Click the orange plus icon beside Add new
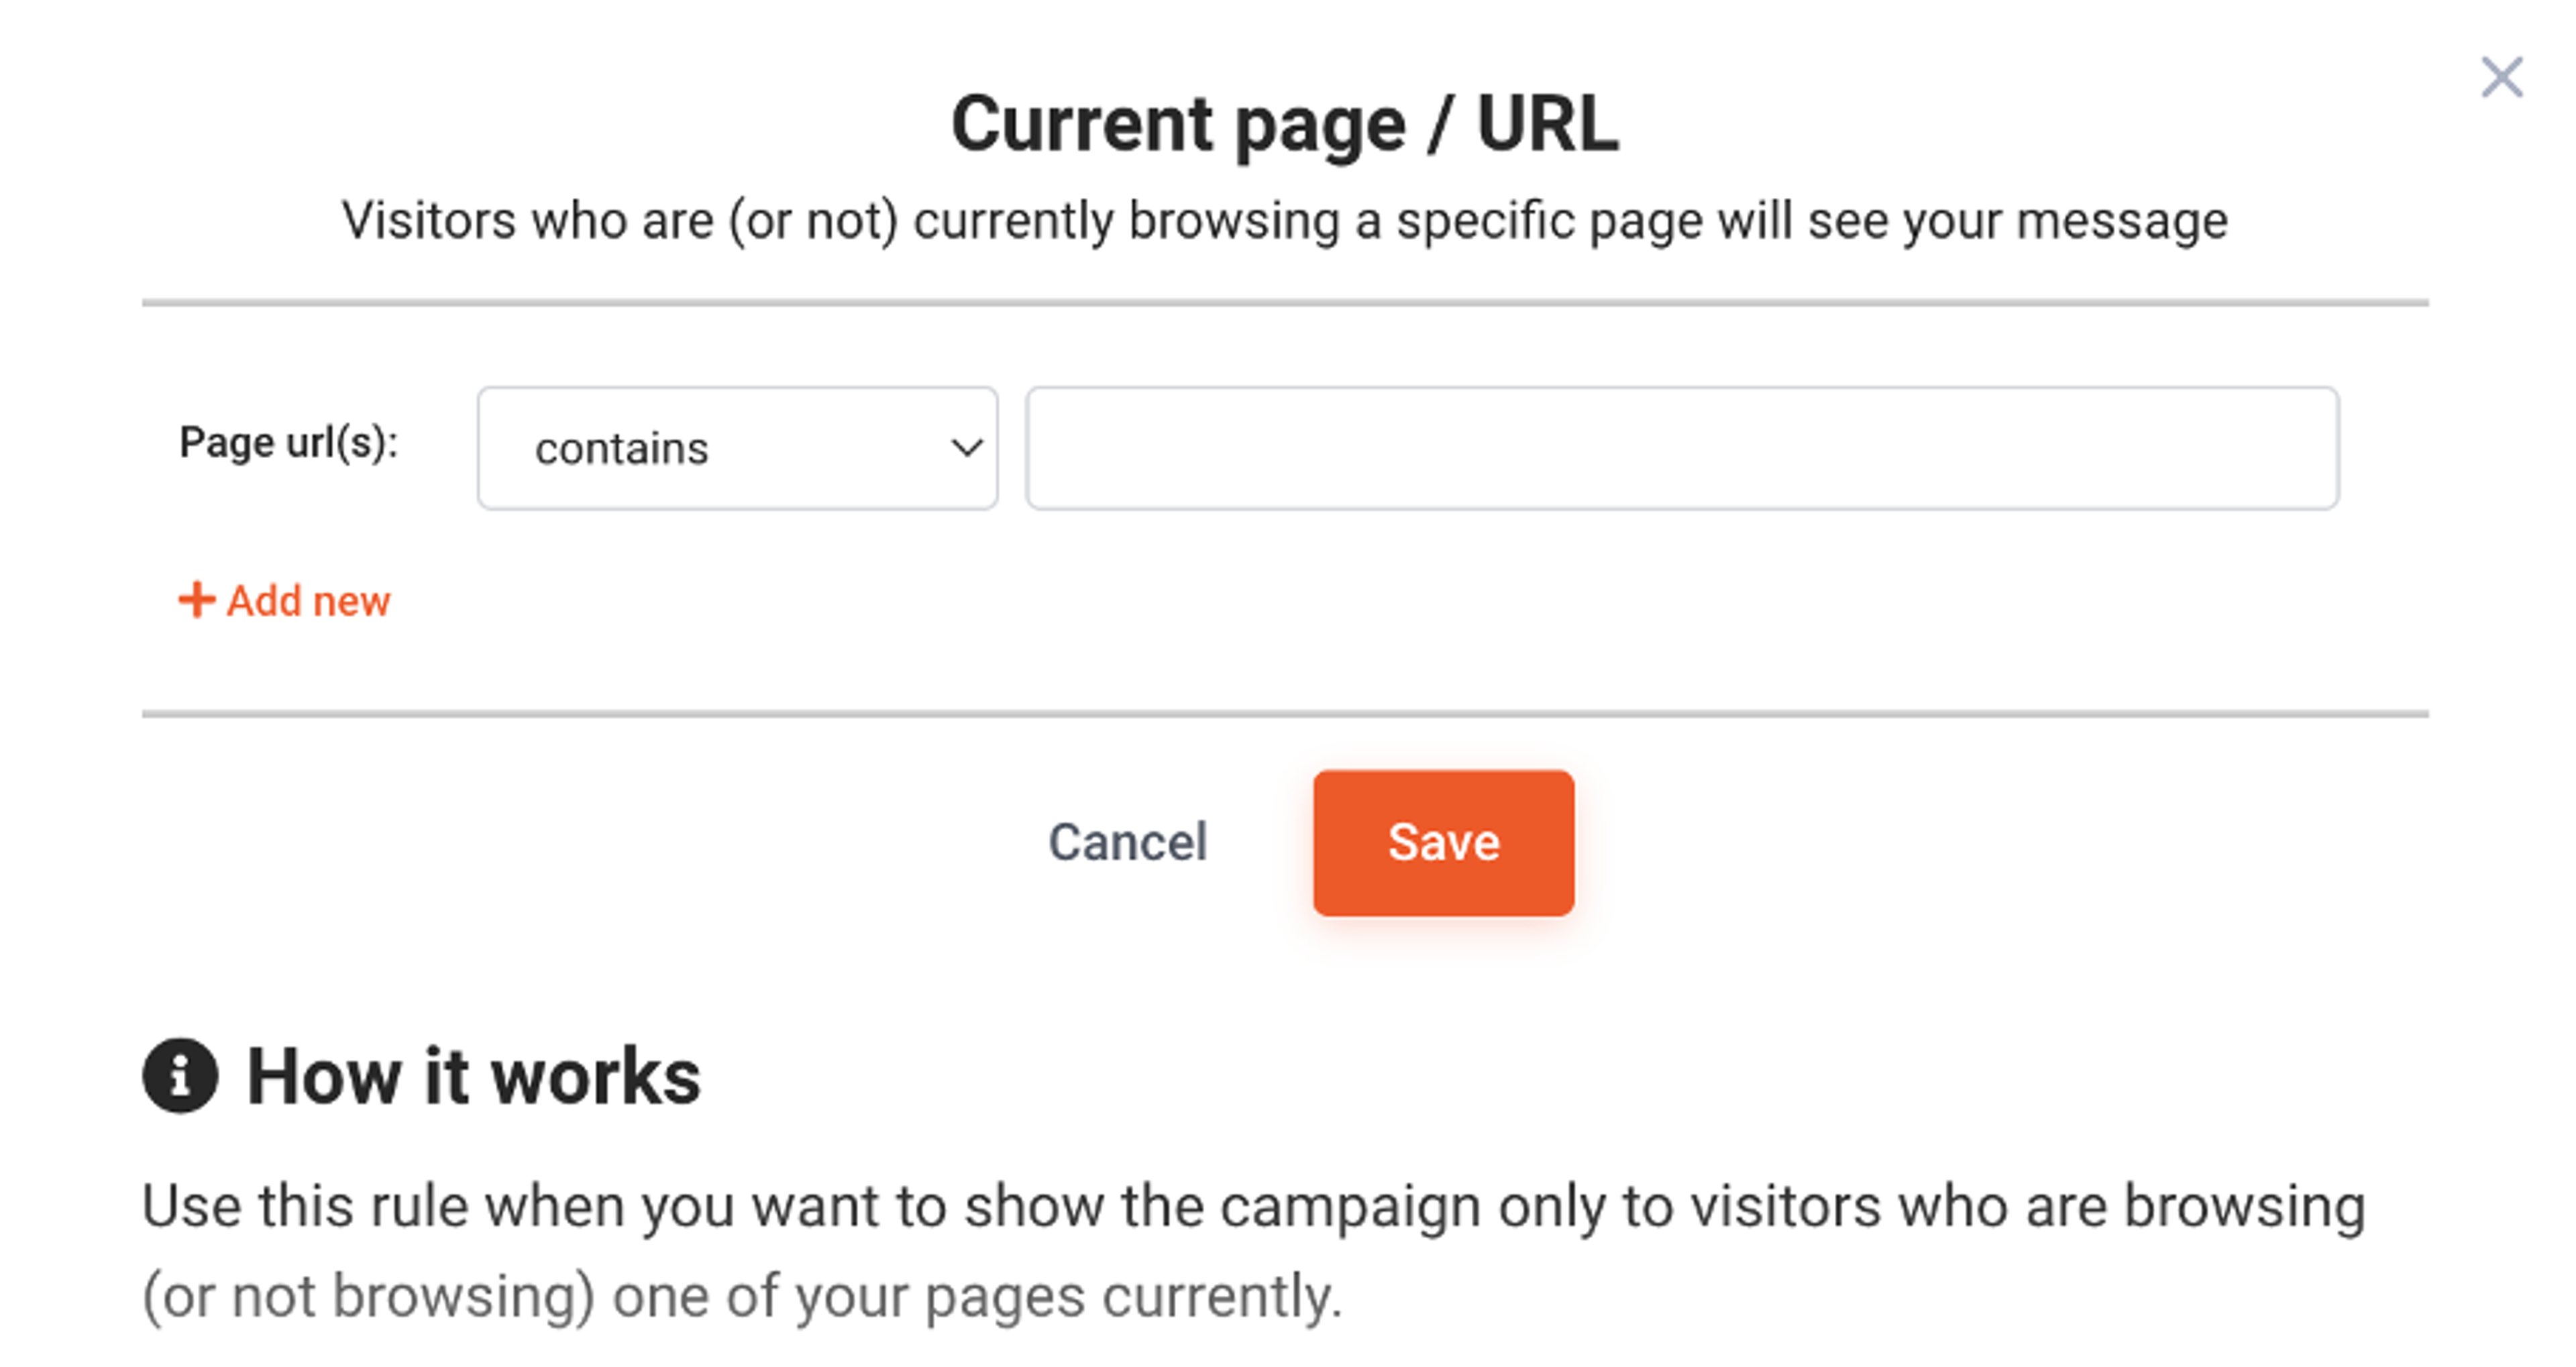This screenshot has height=1367, width=2576. pyautogui.click(x=196, y=600)
